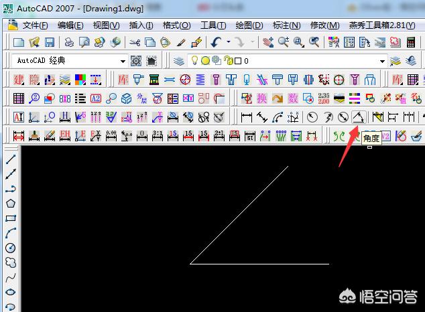
Task: Open the 文件(F) menu
Action: pyautogui.click(x=35, y=25)
